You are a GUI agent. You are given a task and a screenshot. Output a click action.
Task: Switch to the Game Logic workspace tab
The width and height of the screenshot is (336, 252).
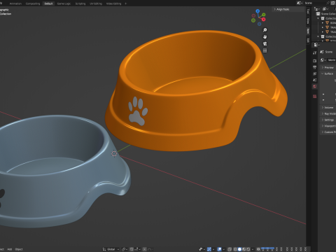click(64, 3)
